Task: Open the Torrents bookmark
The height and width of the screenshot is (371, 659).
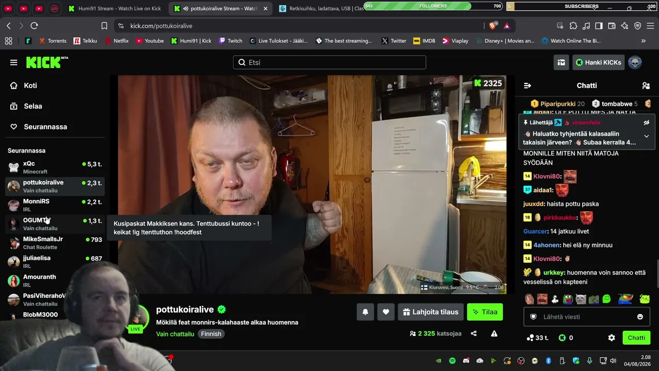Action: (x=52, y=41)
